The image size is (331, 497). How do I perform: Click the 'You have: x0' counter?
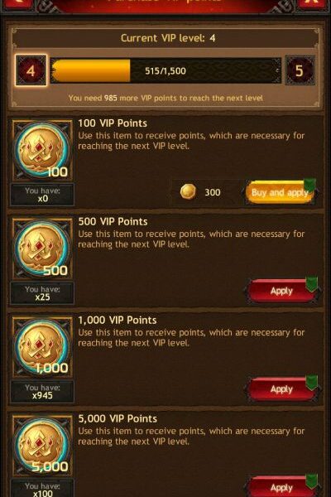(x=42, y=195)
